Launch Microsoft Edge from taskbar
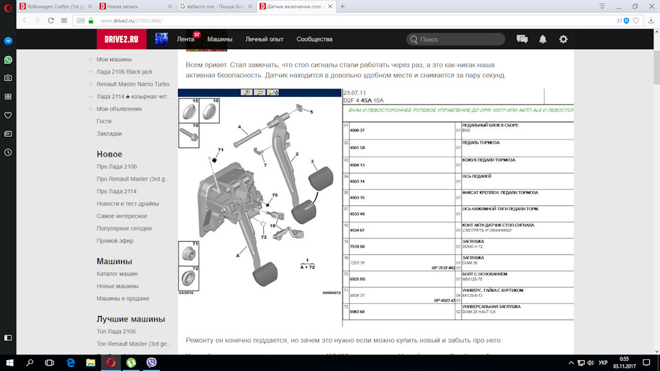The height and width of the screenshot is (371, 660). coord(70,363)
